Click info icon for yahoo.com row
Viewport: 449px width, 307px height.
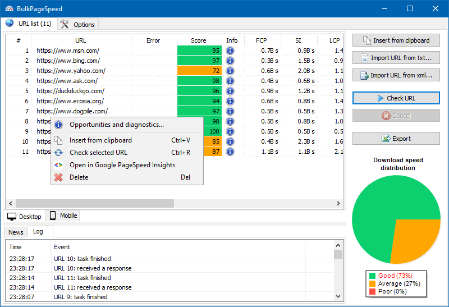click(x=230, y=71)
